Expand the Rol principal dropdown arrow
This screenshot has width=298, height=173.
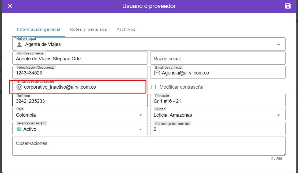point(278,45)
